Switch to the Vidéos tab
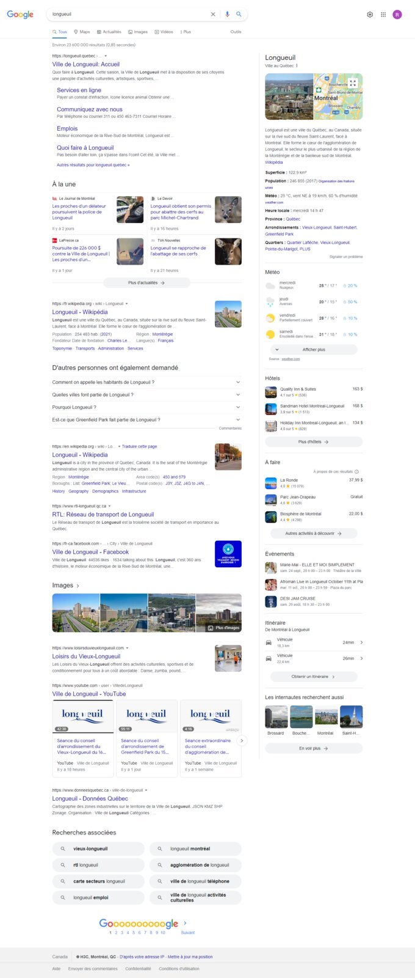The height and width of the screenshot is (978, 415). point(164,32)
